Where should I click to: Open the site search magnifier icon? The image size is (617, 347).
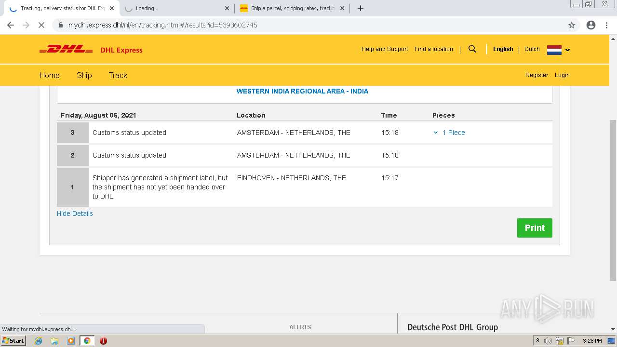tap(472, 49)
